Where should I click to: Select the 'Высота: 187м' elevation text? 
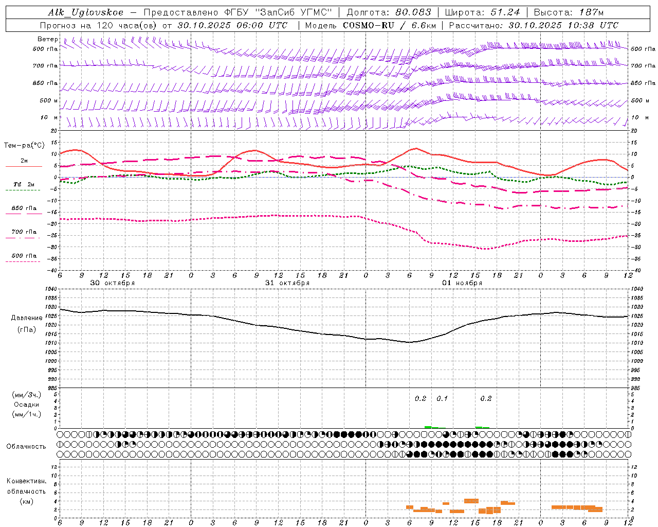point(569,12)
